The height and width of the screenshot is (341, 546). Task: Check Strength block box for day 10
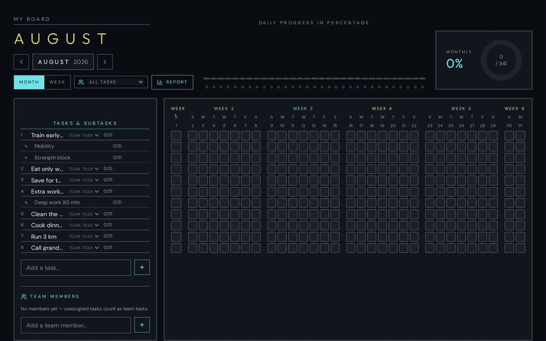coord(282,158)
